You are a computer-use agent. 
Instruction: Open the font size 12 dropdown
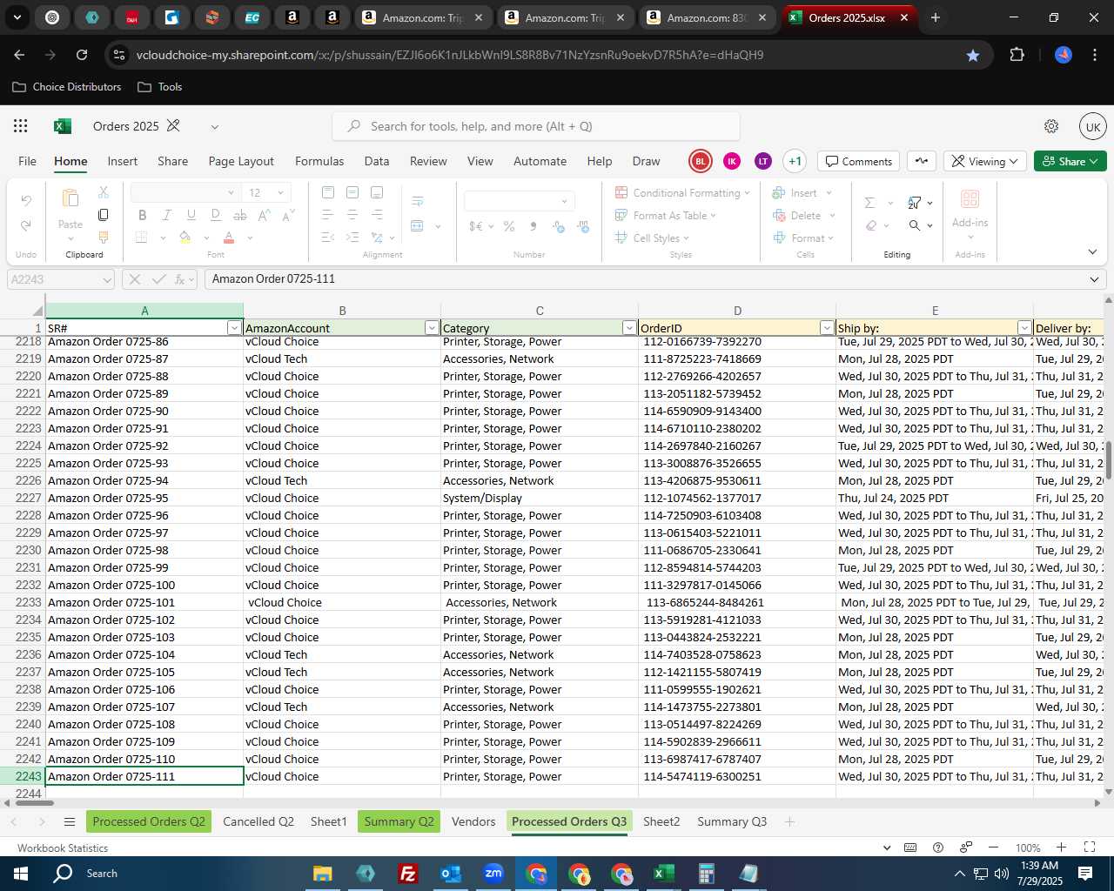[280, 192]
